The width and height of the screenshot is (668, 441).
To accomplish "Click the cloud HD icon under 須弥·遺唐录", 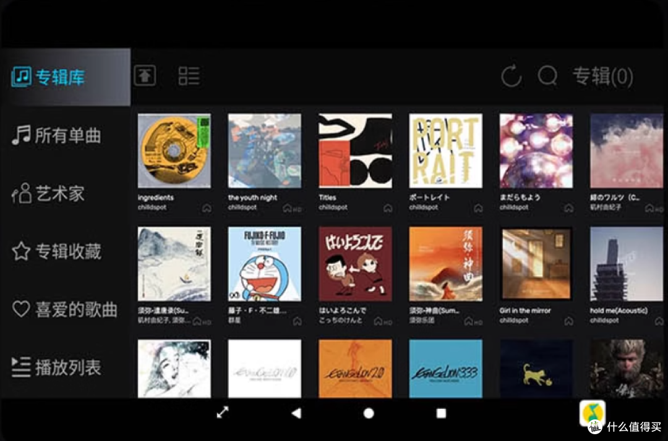I will 202,322.
